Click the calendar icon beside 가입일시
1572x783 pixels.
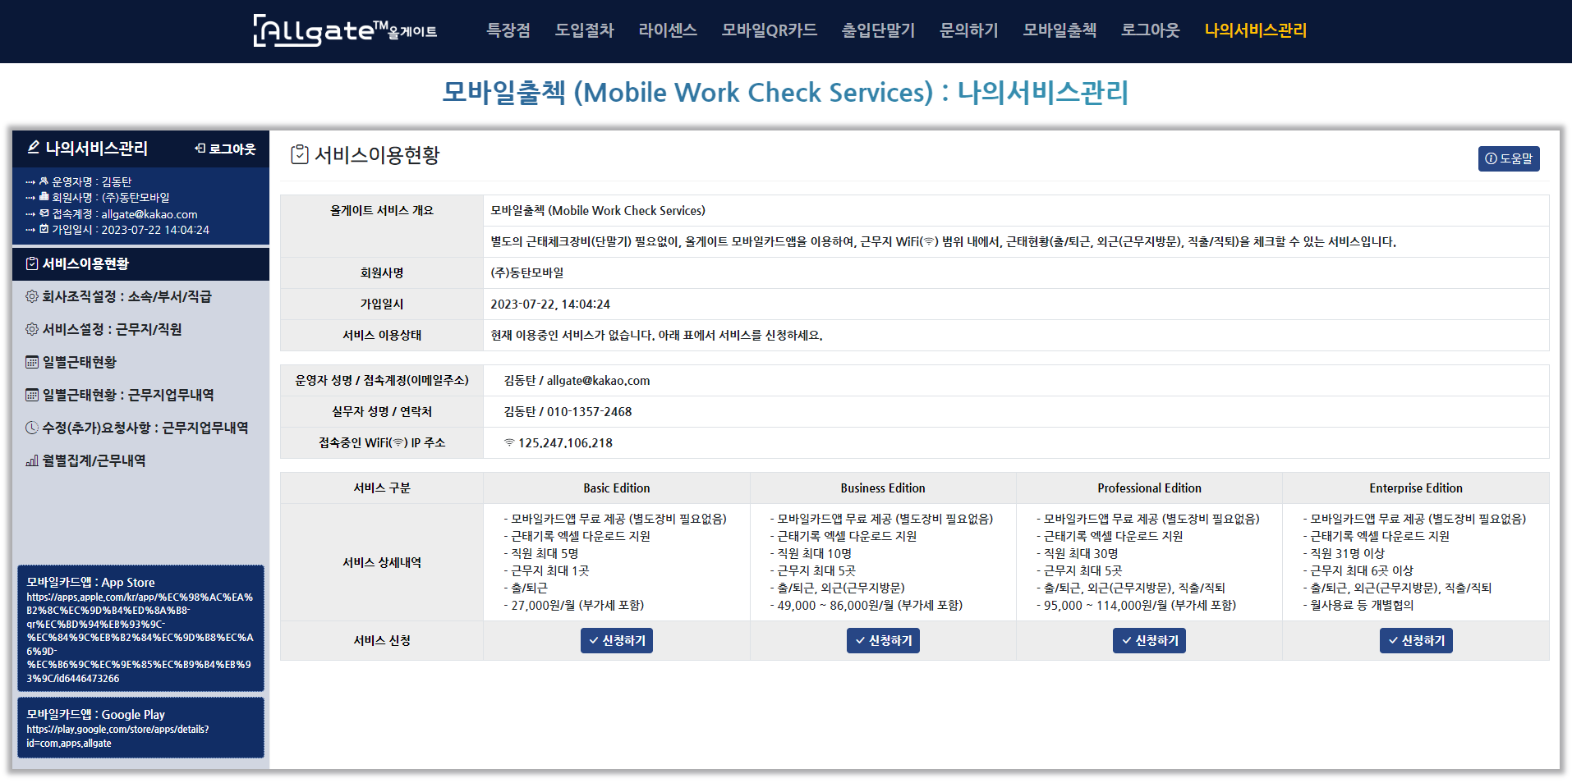(x=44, y=229)
